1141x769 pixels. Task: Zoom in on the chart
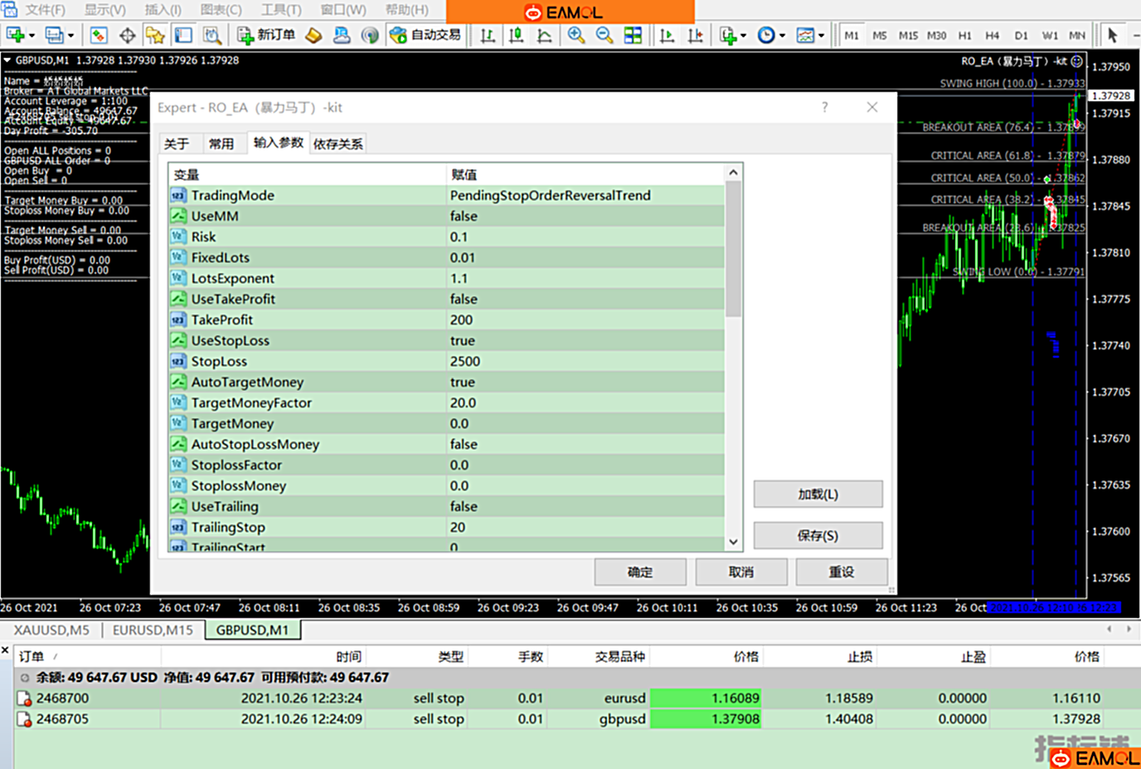tap(575, 35)
